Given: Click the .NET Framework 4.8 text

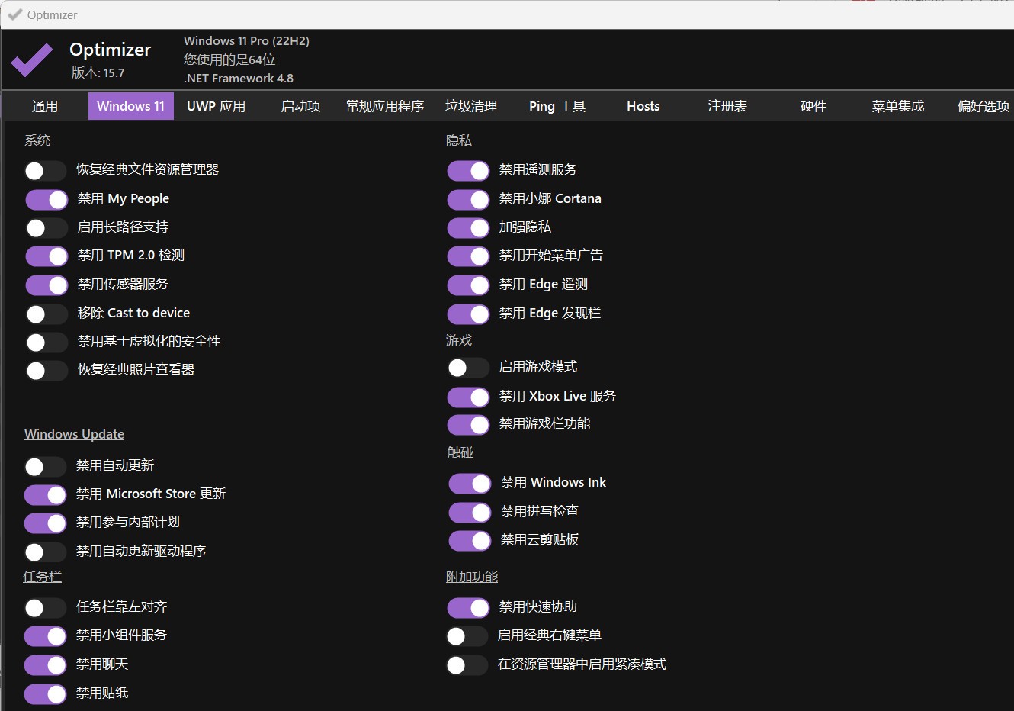Looking at the screenshot, I should (x=238, y=78).
